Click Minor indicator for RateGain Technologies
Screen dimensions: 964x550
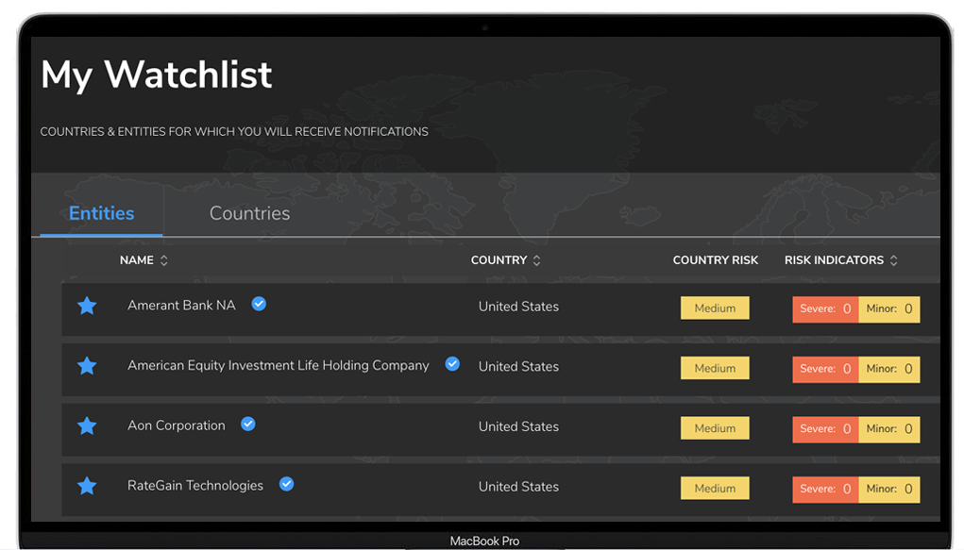click(888, 489)
